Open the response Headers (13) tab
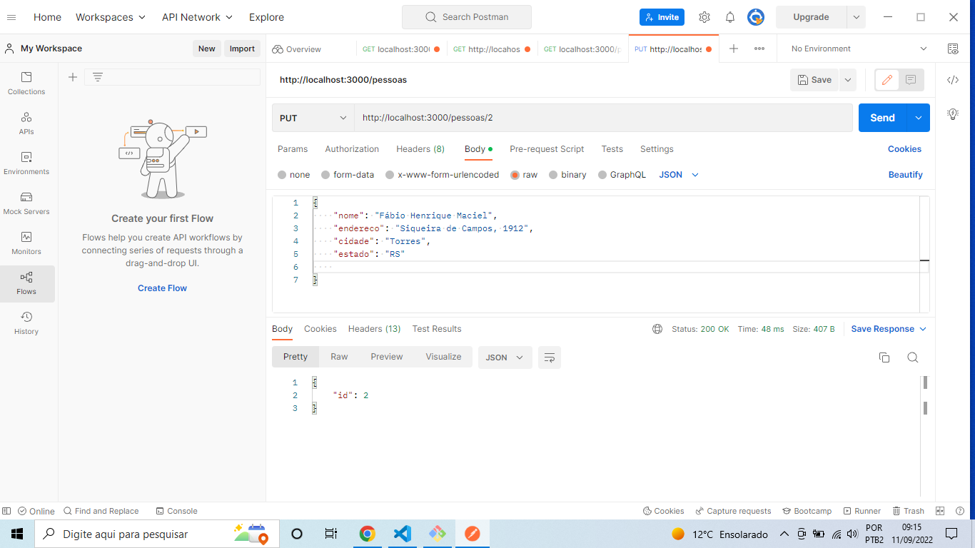This screenshot has height=548, width=975. click(375, 329)
